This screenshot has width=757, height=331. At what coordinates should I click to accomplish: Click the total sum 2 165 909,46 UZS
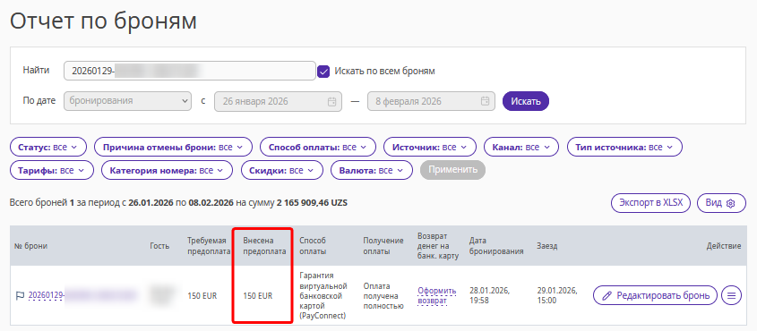coord(312,203)
